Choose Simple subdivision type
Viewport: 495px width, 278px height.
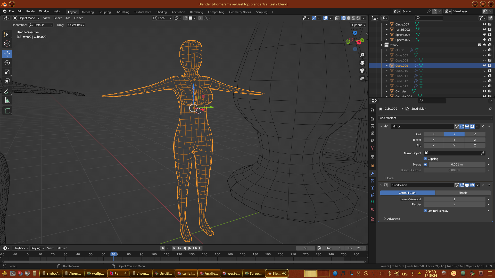(463, 193)
